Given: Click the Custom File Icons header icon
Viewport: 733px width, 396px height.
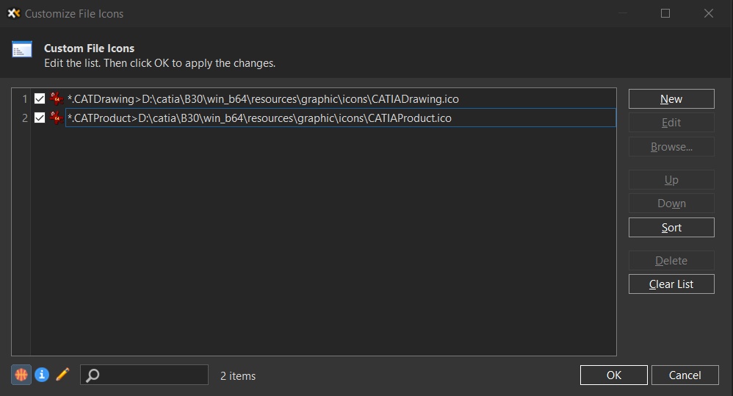Looking at the screenshot, I should [22, 49].
